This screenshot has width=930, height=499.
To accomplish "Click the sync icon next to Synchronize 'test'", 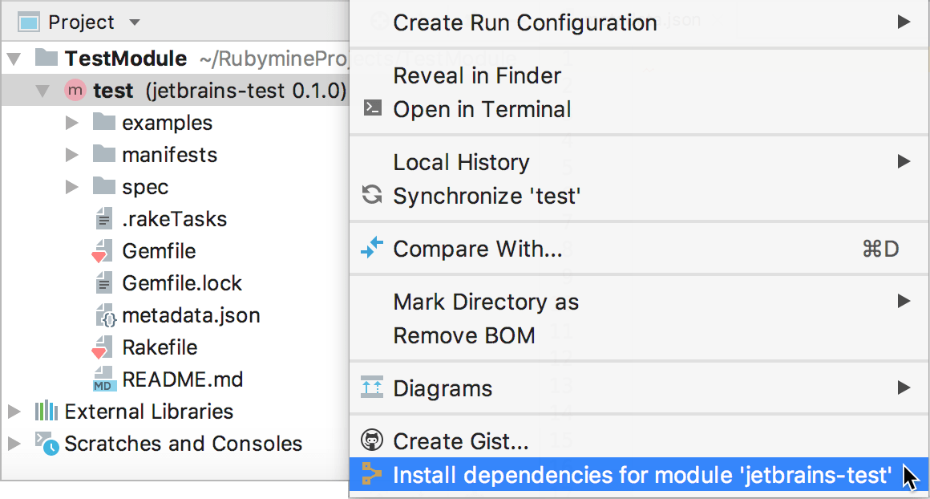I will [371, 196].
